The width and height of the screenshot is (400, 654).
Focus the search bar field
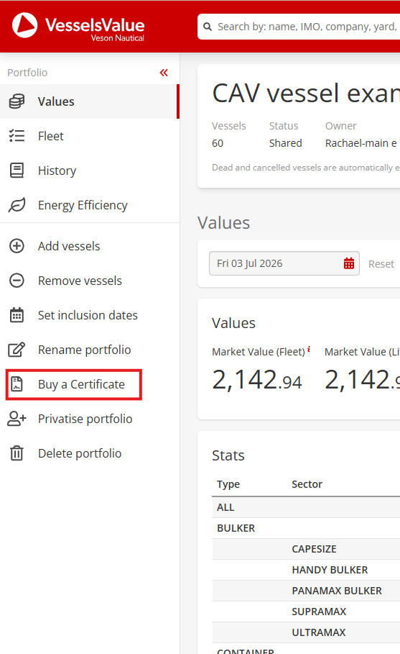tap(299, 27)
